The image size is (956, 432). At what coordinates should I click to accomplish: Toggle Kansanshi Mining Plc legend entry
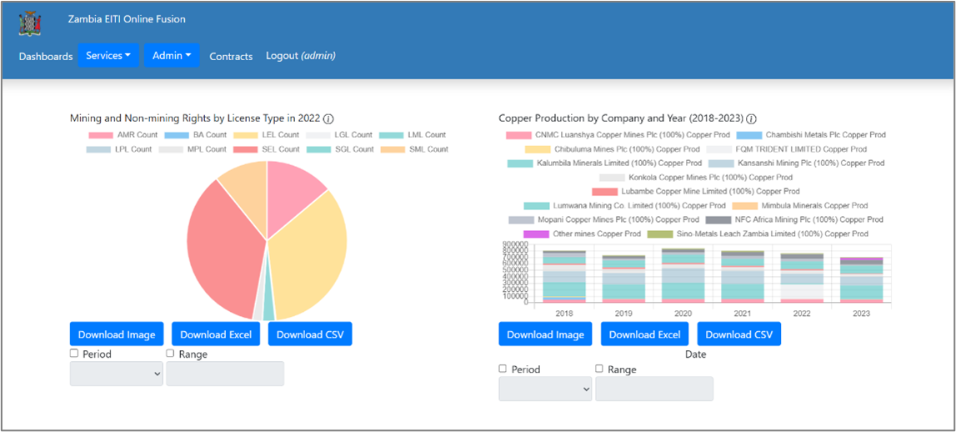[796, 163]
